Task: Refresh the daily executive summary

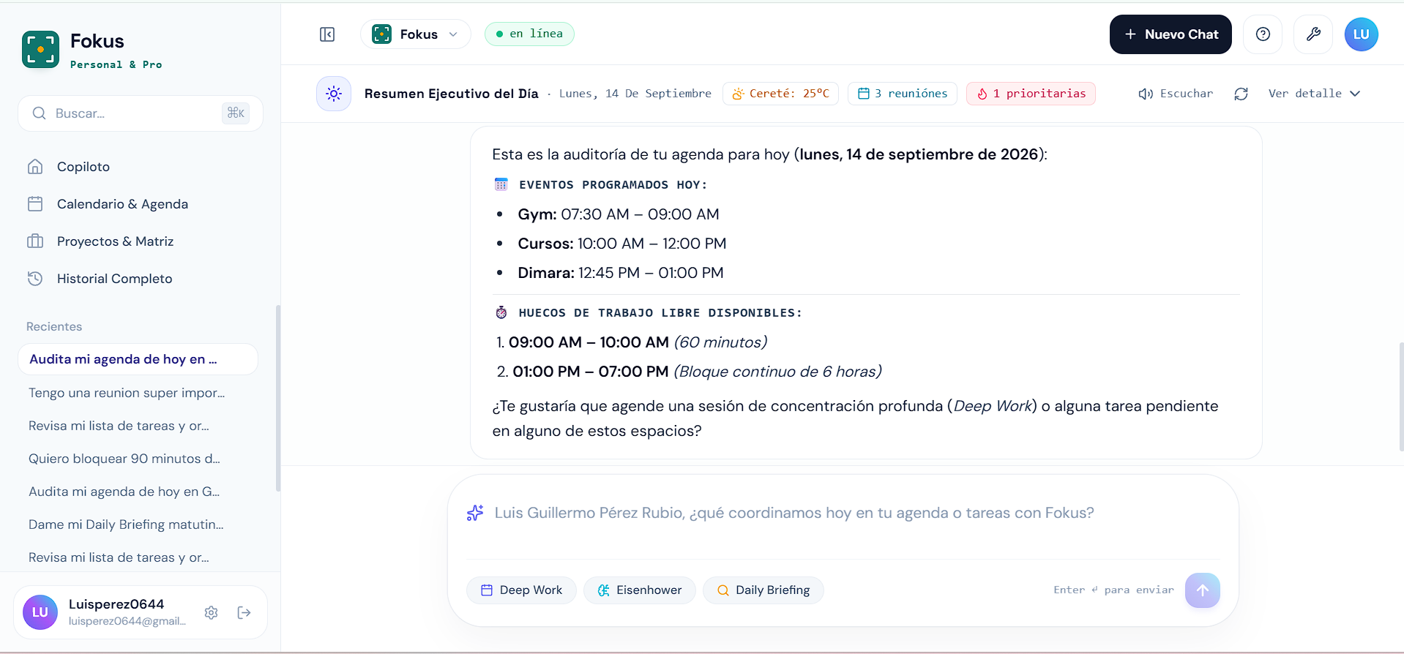Action: pos(1241,94)
